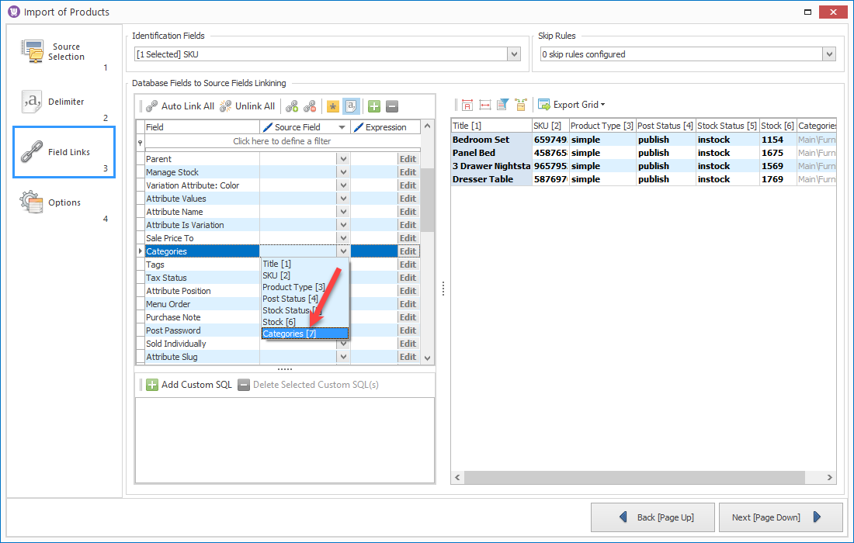Open source field dropdown for Sale Price To row
854x543 pixels.
[x=343, y=238]
